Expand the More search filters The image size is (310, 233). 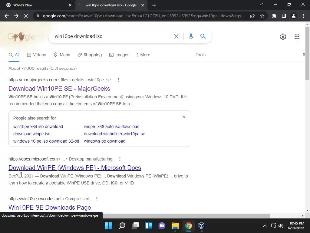pos(143,55)
